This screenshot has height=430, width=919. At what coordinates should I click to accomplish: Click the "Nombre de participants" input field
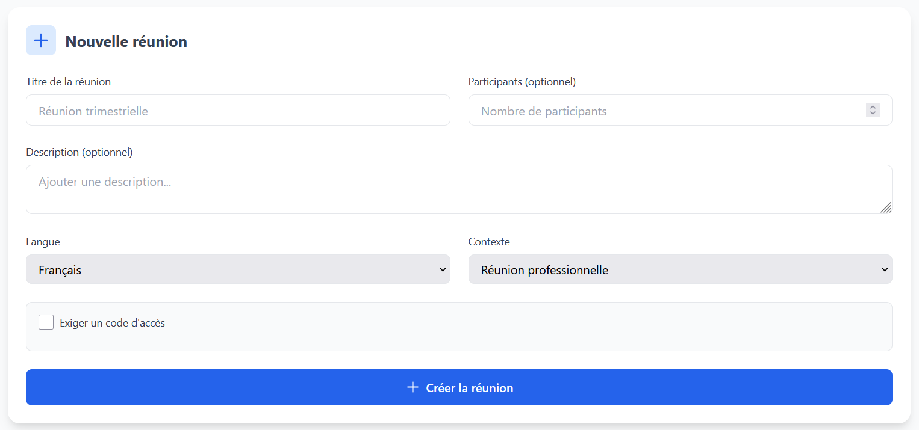click(x=662, y=110)
